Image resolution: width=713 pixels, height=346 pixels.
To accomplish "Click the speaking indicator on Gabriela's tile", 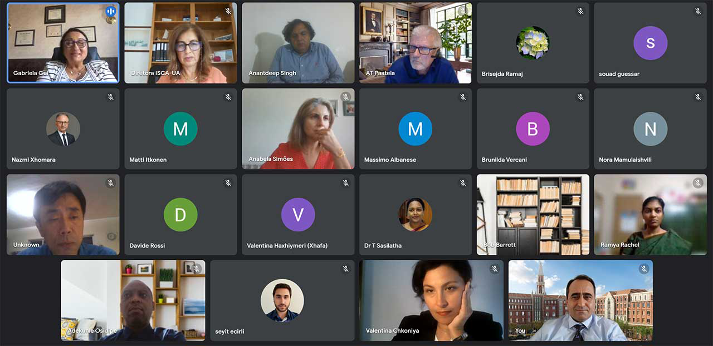I will tap(110, 11).
